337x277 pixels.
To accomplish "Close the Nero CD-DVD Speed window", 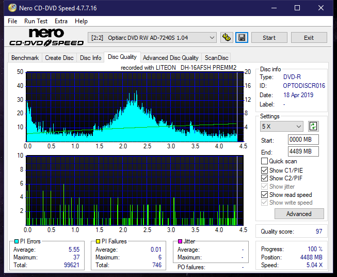I will (x=321, y=8).
